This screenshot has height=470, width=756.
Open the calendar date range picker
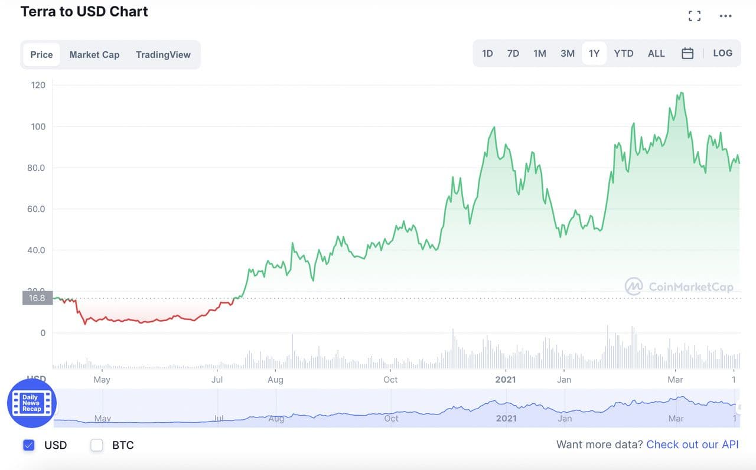(687, 53)
